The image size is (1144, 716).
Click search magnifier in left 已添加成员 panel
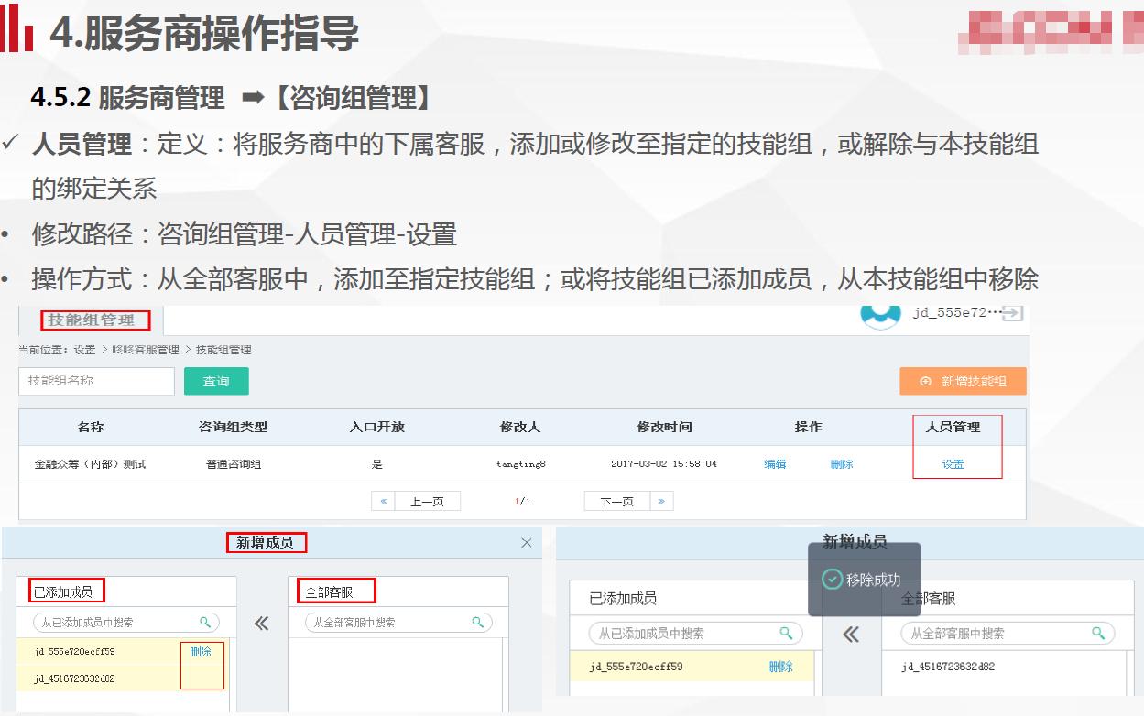(x=205, y=623)
